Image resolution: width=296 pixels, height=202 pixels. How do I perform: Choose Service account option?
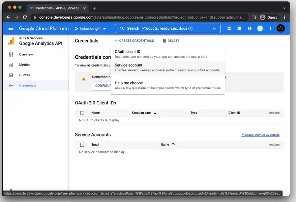[x=168, y=68]
